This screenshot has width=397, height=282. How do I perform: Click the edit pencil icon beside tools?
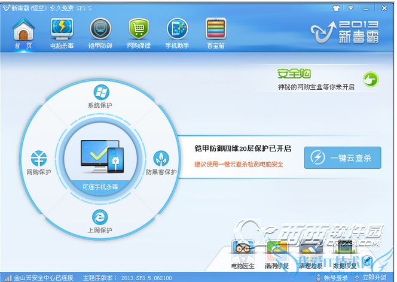point(367,260)
